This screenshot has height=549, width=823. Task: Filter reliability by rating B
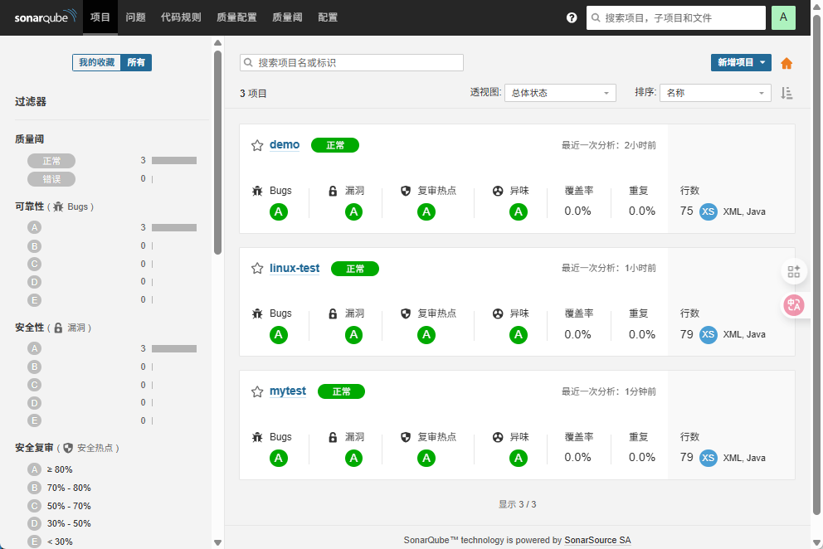[34, 246]
